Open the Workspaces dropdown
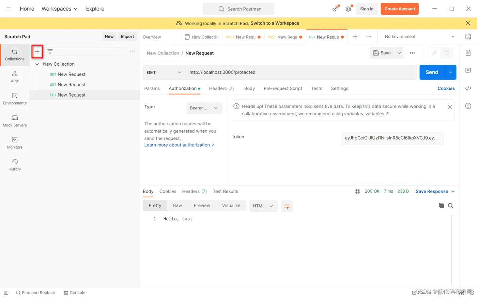Image resolution: width=477 pixels, height=297 pixels. [60, 9]
